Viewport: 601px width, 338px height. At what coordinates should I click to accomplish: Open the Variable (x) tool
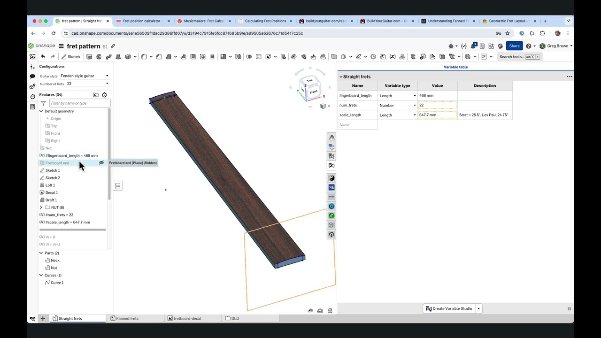(393, 57)
